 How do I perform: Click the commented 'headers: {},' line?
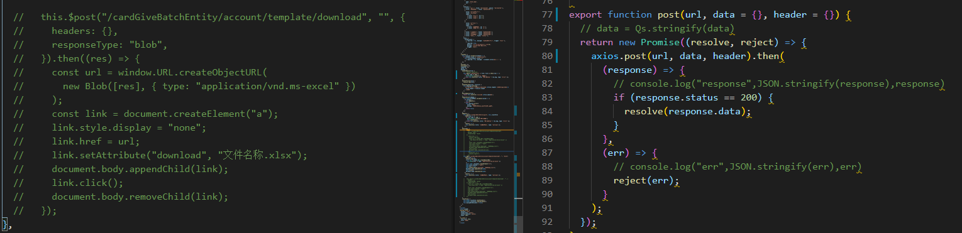[85, 31]
